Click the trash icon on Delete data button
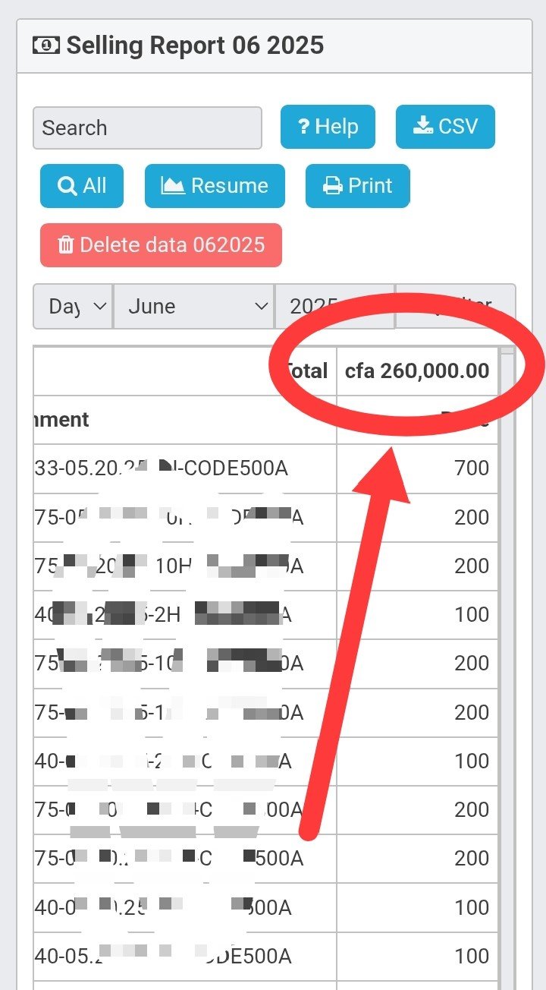This screenshot has width=546, height=990. 66,245
